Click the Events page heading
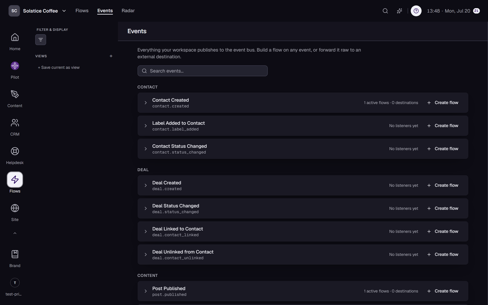 pos(137,31)
